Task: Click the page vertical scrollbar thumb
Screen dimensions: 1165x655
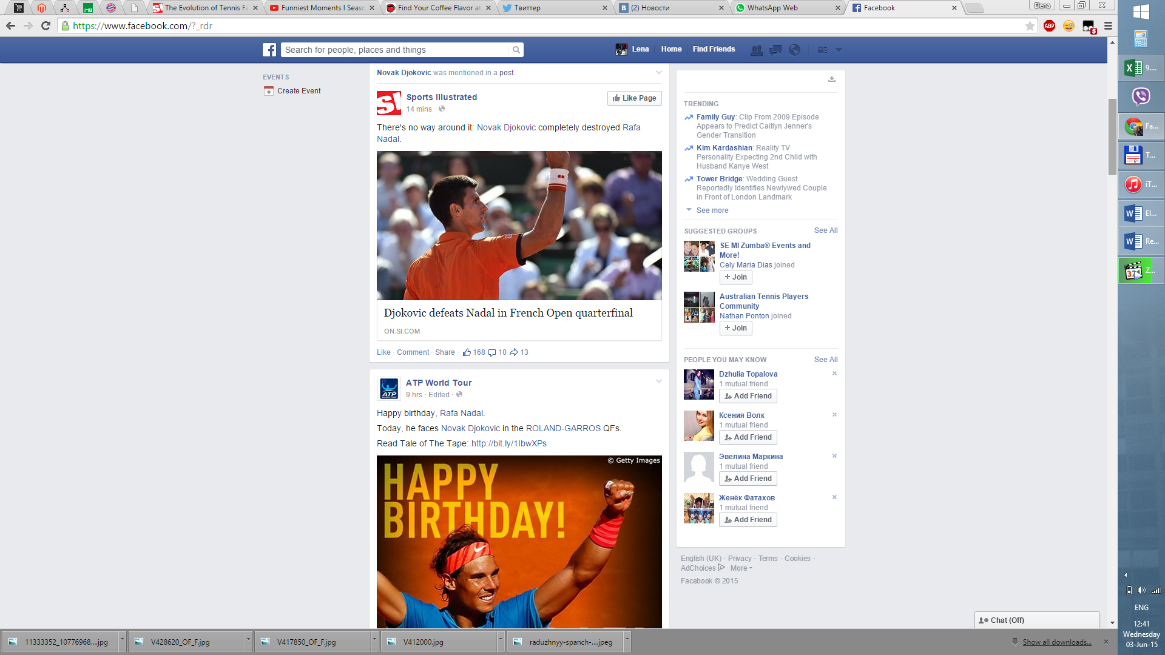Action: pyautogui.click(x=1112, y=136)
